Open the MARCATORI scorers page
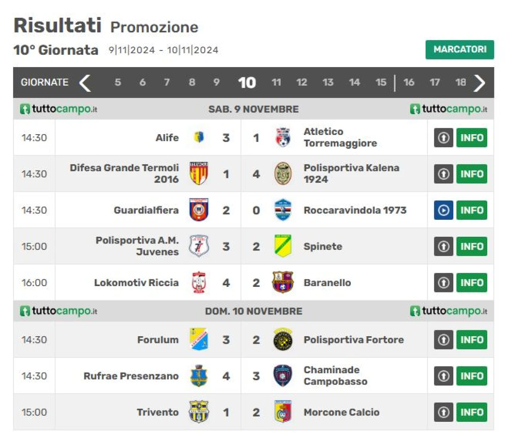 click(x=460, y=49)
